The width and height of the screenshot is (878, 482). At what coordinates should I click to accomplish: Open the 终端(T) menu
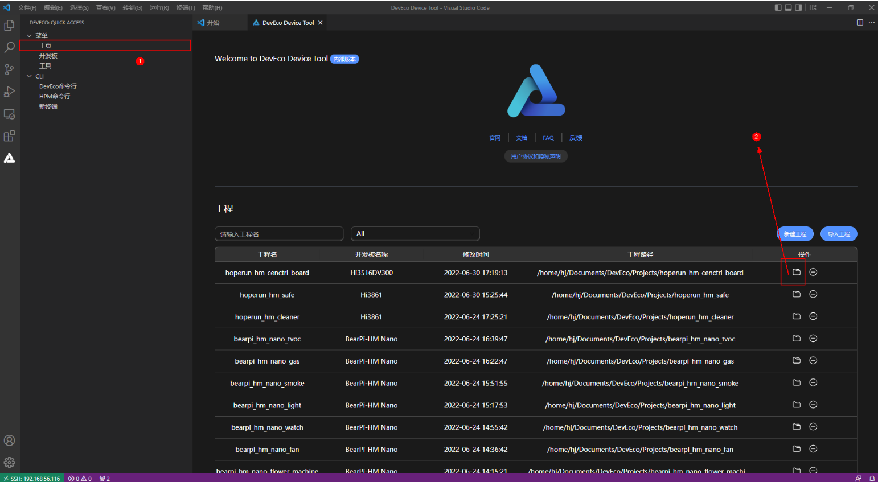click(x=186, y=7)
